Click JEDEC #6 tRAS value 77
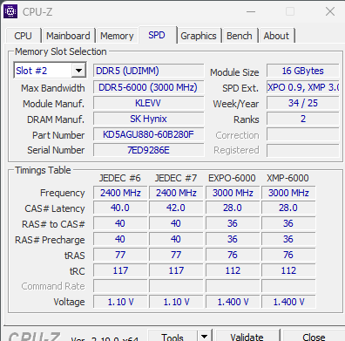The image size is (345, 341). [120, 255]
